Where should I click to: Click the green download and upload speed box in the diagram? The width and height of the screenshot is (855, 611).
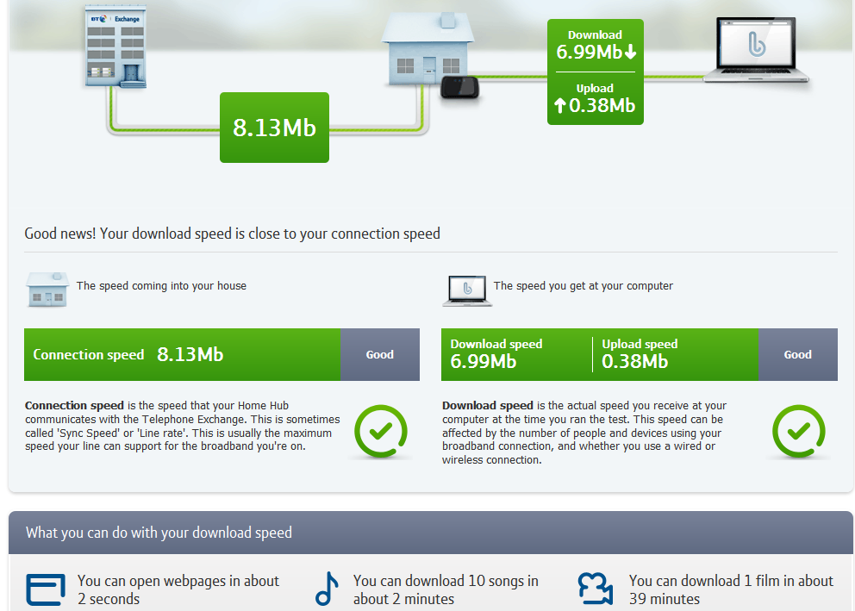click(595, 72)
